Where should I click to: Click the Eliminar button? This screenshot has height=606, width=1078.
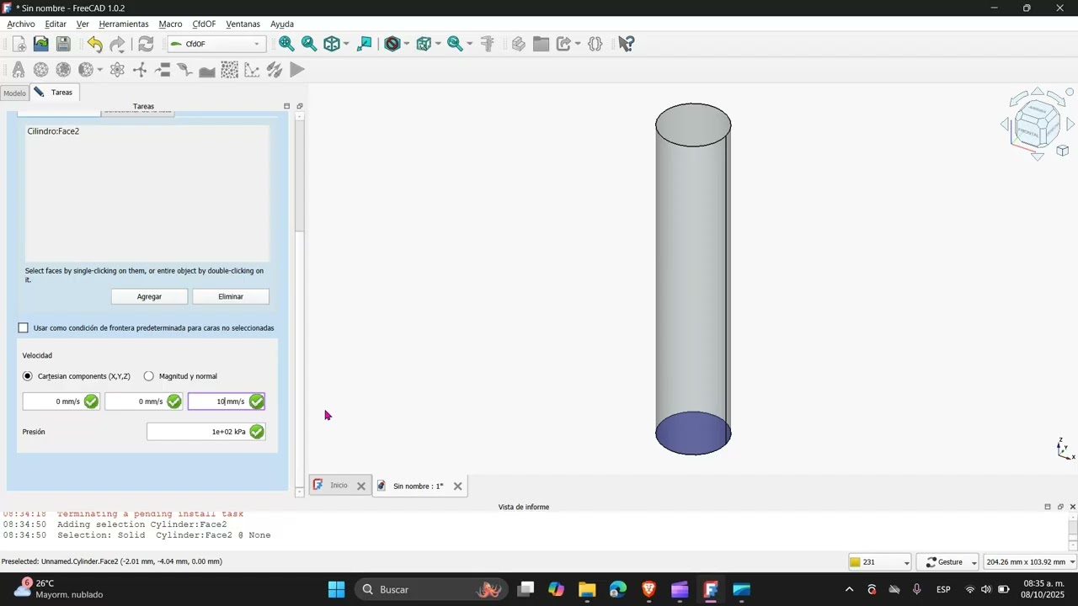(231, 296)
